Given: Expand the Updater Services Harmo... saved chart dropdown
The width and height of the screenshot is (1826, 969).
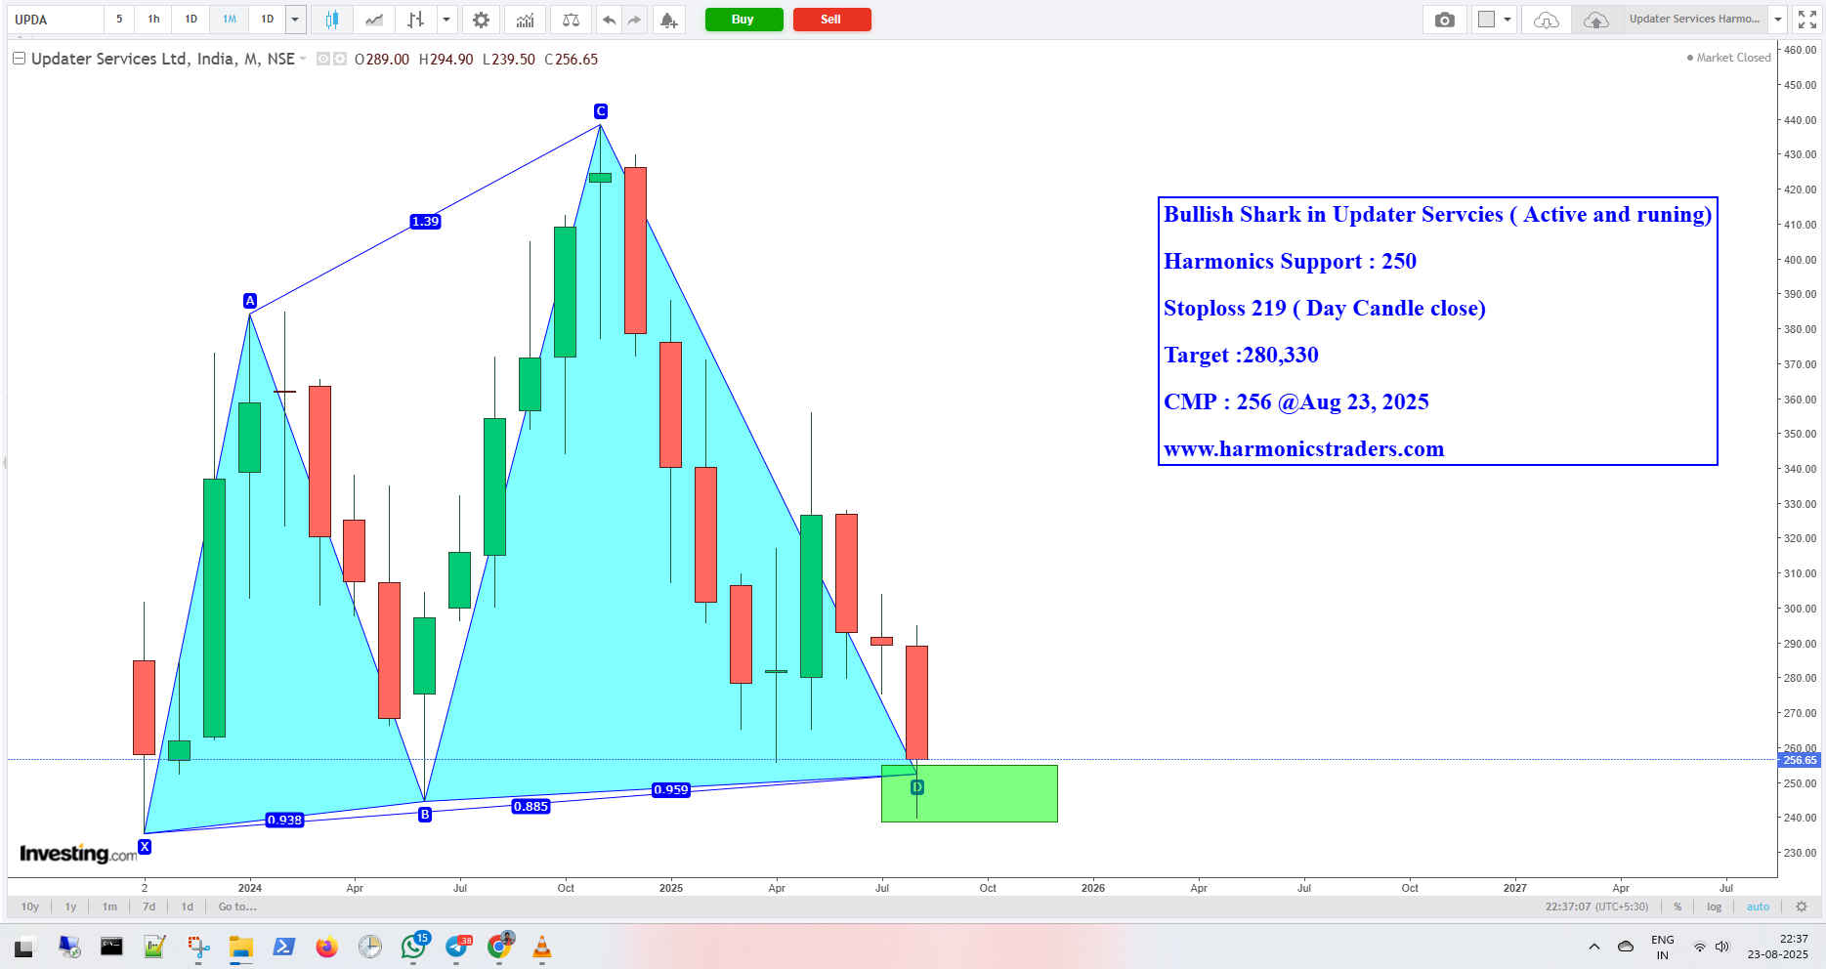Looking at the screenshot, I should pyautogui.click(x=1778, y=20).
